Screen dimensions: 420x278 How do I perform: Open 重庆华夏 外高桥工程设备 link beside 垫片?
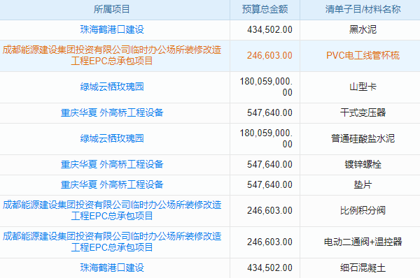point(112,184)
